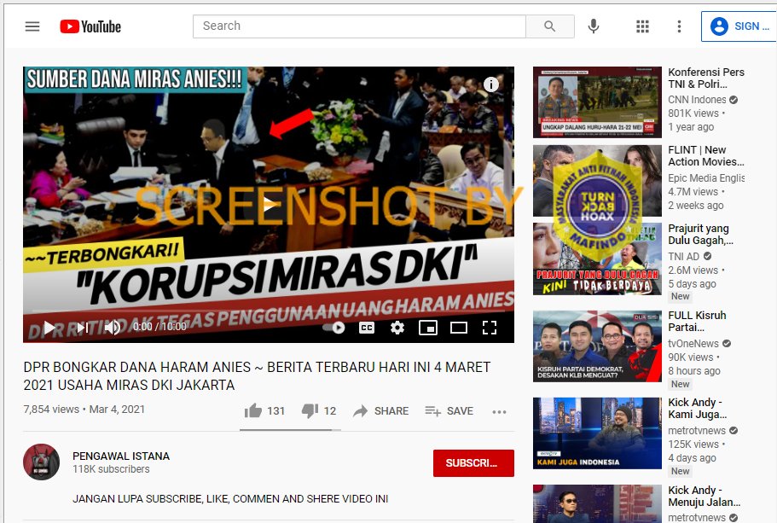This screenshot has height=523, width=777.
Task: Open player settings gear
Action: tap(397, 327)
